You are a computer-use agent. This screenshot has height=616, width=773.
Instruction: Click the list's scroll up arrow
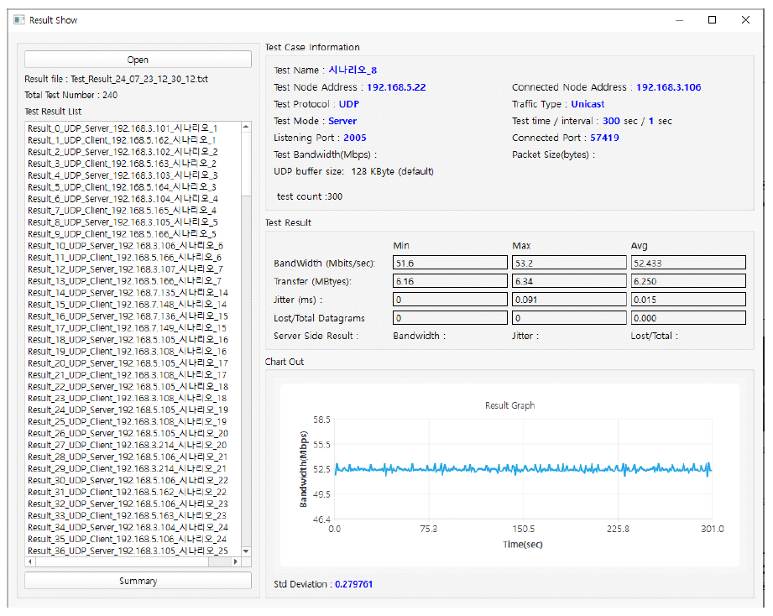(x=246, y=127)
